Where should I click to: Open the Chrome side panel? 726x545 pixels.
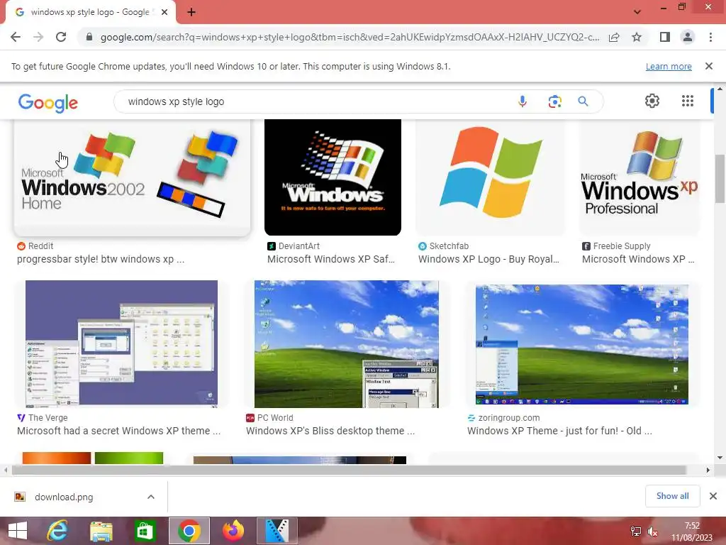(665, 37)
